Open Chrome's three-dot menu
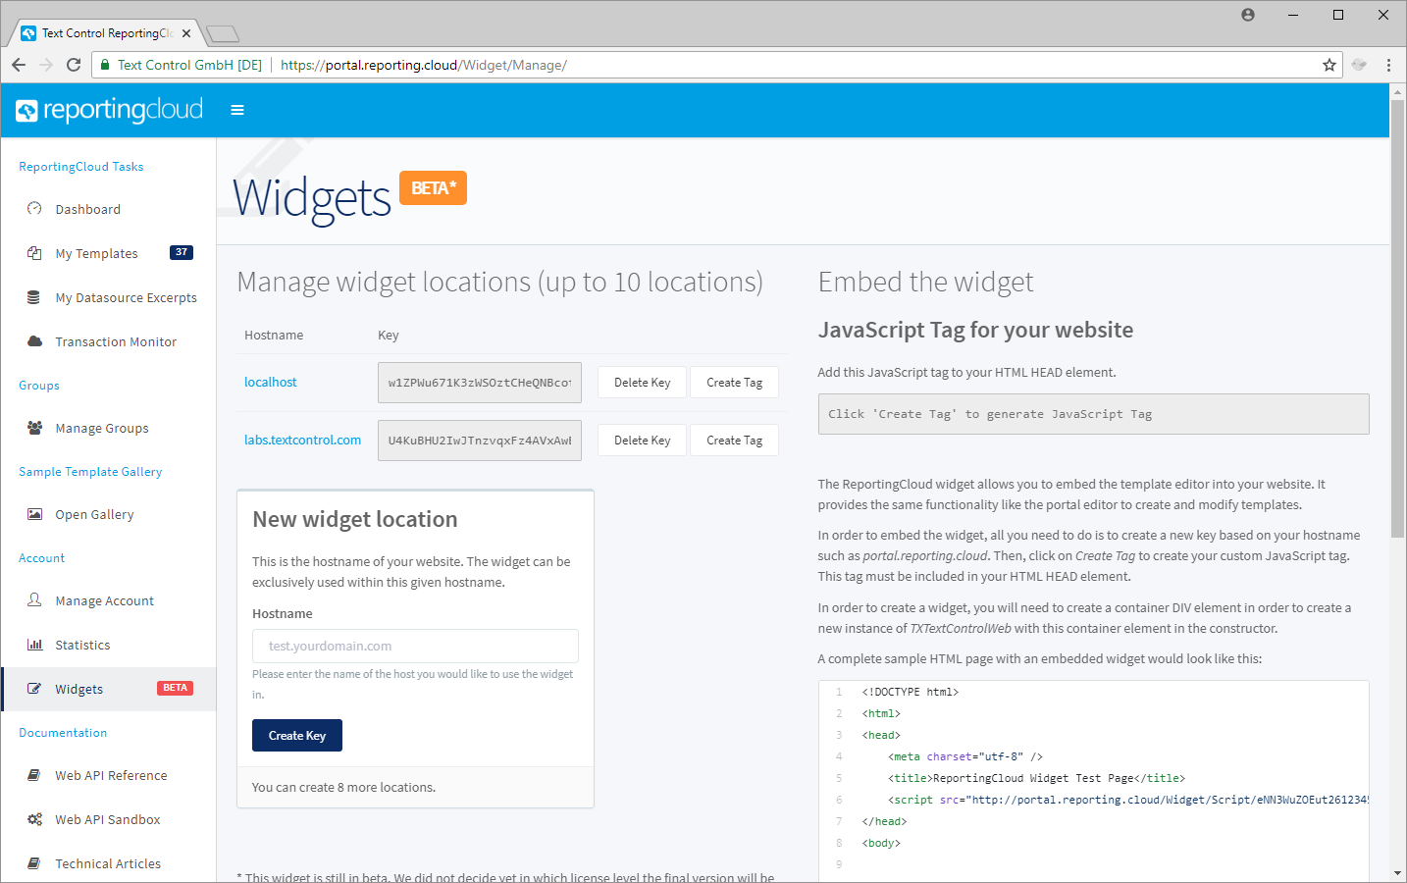This screenshot has height=883, width=1407. coord(1388,65)
